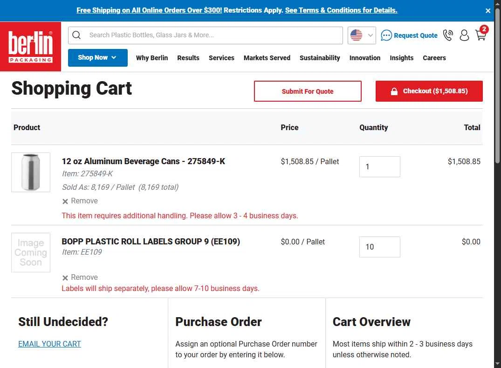
Task: Focus the product search field
Action: [206, 35]
